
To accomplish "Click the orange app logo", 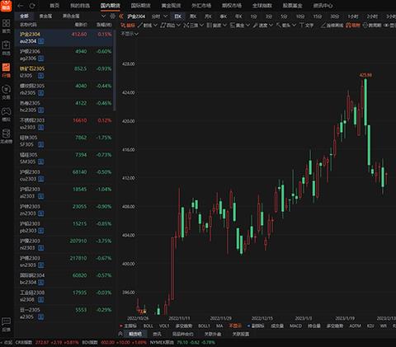I will pos(6,6).
